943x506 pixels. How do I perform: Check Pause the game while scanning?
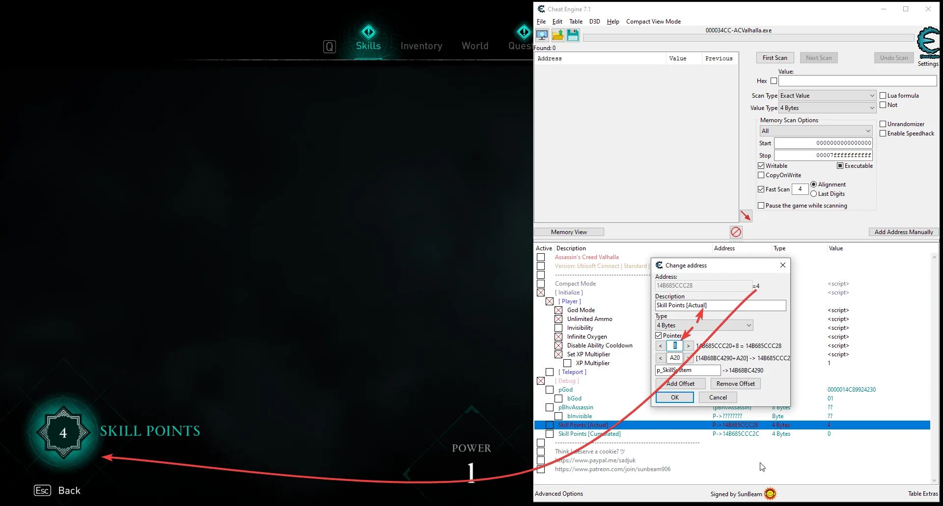tap(761, 206)
